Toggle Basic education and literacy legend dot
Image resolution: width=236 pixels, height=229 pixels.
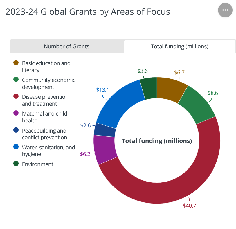[x=16, y=63]
